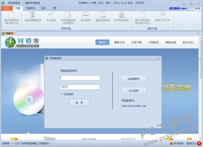
Task: Click the 网销客 logo on the homepage
Action: click(x=22, y=42)
